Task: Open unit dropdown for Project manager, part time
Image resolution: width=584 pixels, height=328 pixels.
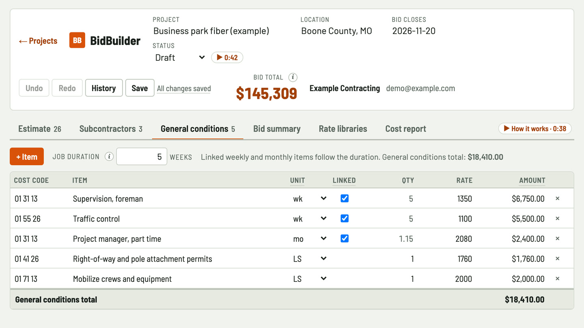Action: click(x=309, y=239)
